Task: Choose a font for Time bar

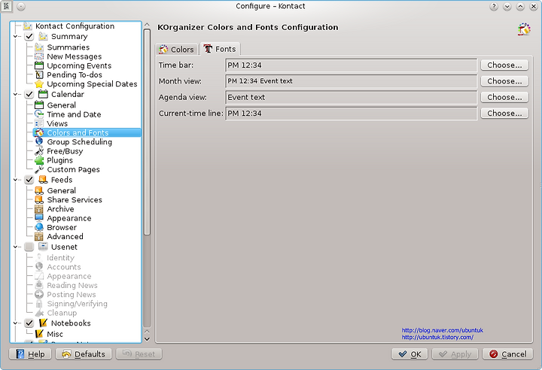Action: pos(504,65)
